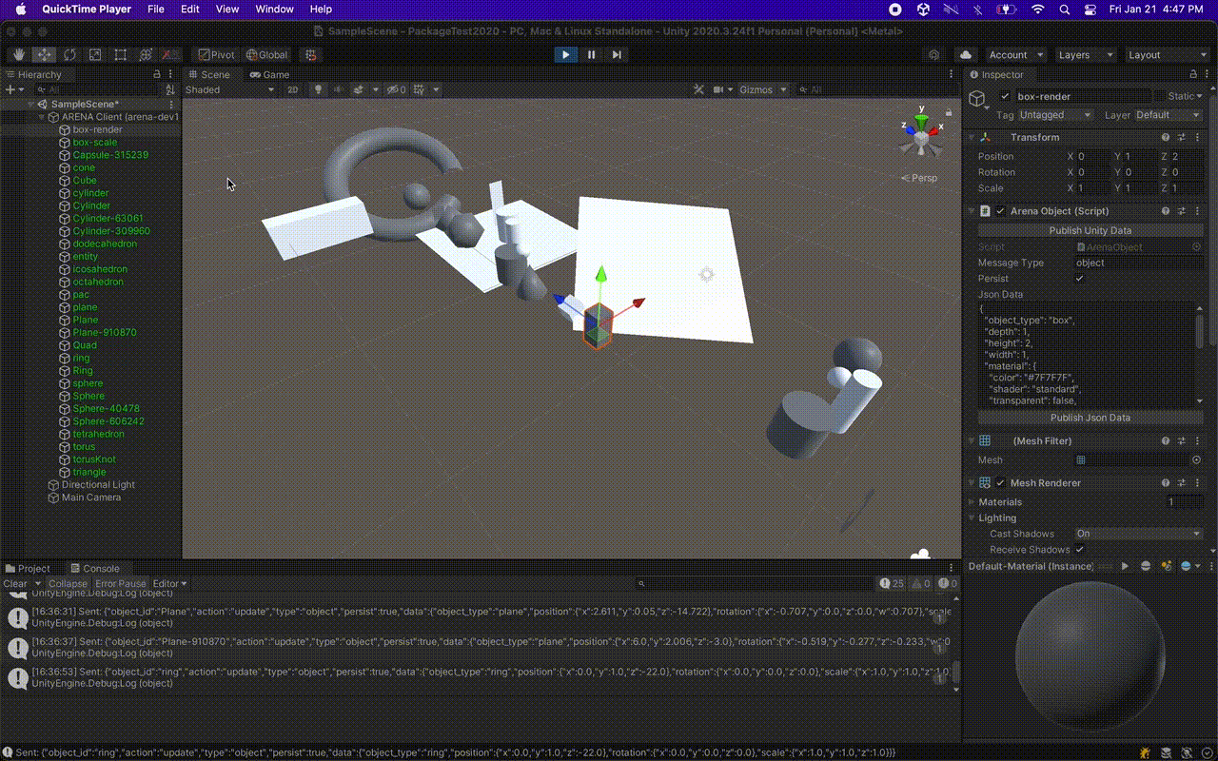
Task: Toggle scene audio icon
Action: [338, 89]
